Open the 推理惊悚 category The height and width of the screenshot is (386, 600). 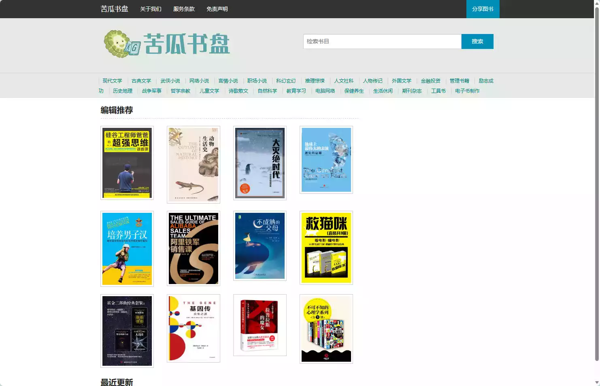tap(315, 81)
